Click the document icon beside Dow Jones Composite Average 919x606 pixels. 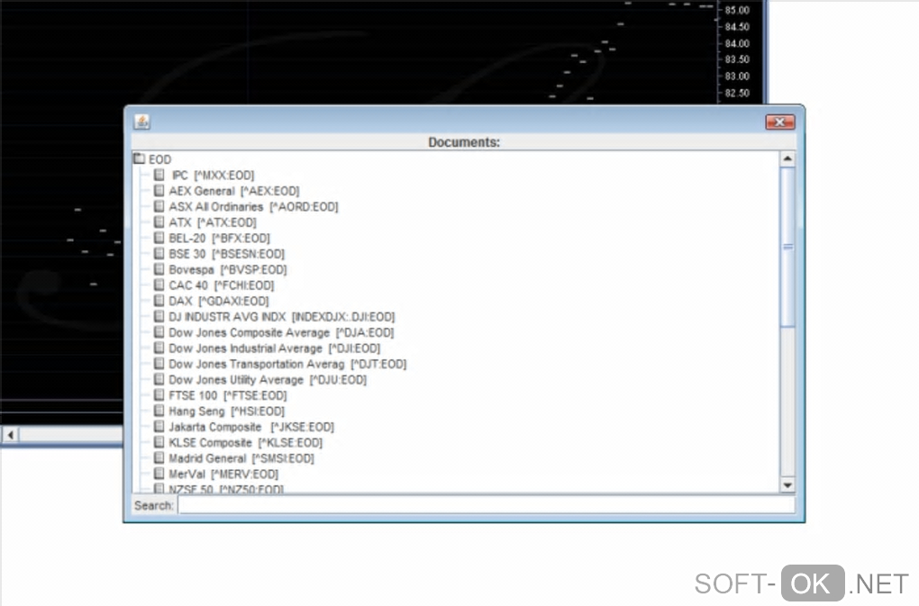[x=159, y=332]
